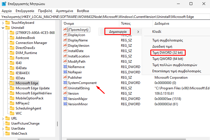Select the SchedulingAgent key

tap(28, 108)
